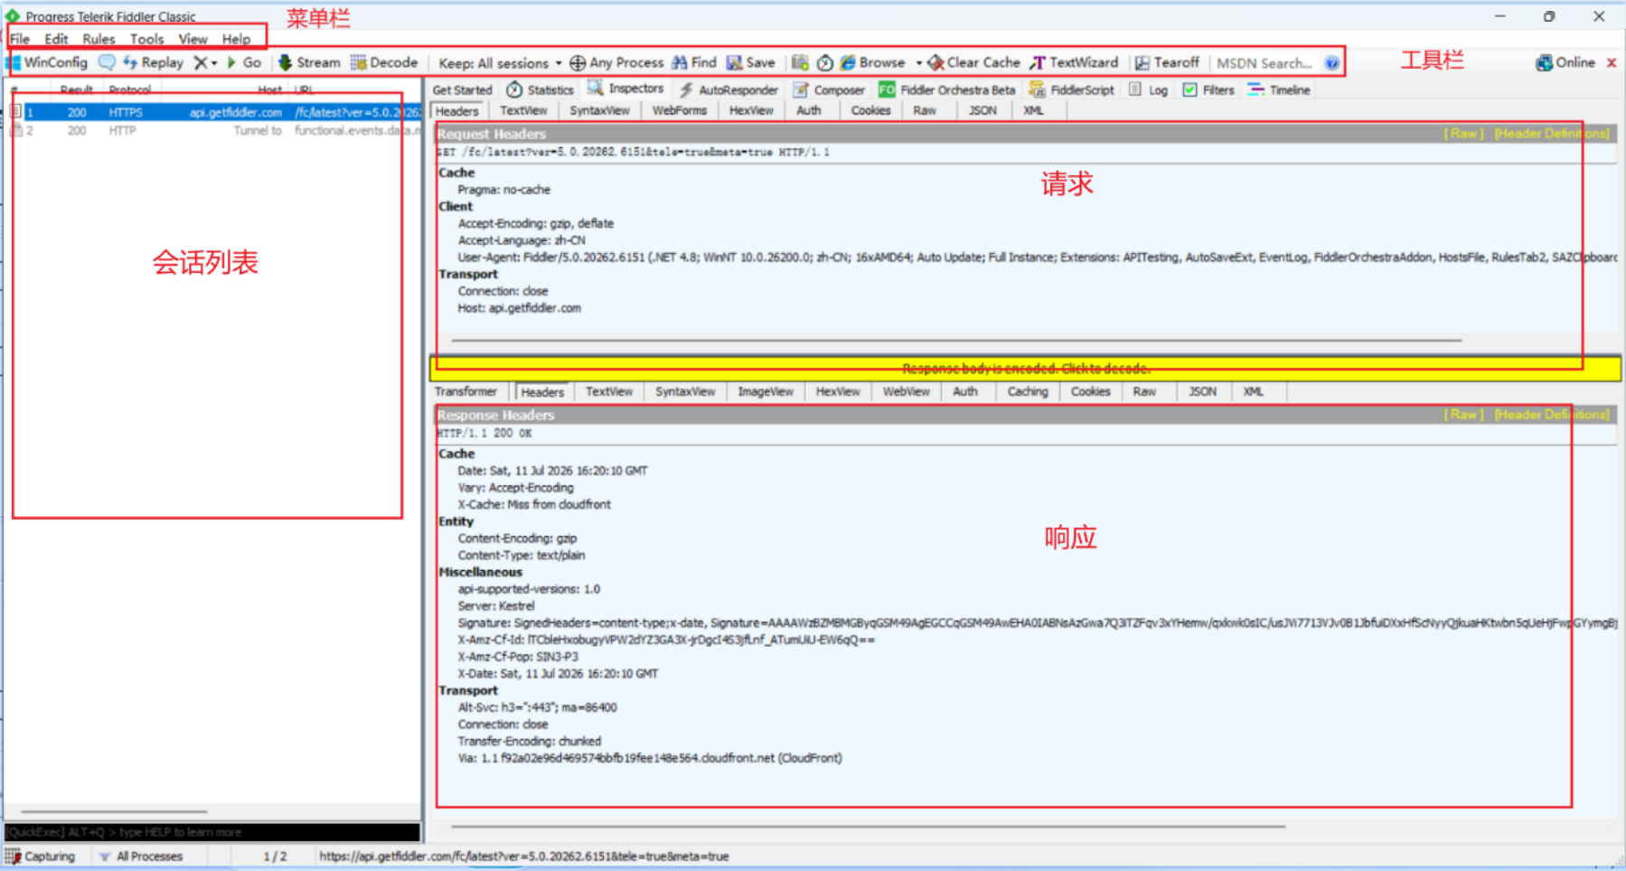Open the Rules menu
1626x871 pixels.
click(99, 39)
